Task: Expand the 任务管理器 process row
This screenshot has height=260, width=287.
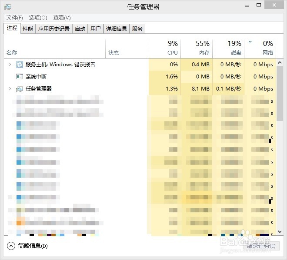Action: click(x=10, y=89)
